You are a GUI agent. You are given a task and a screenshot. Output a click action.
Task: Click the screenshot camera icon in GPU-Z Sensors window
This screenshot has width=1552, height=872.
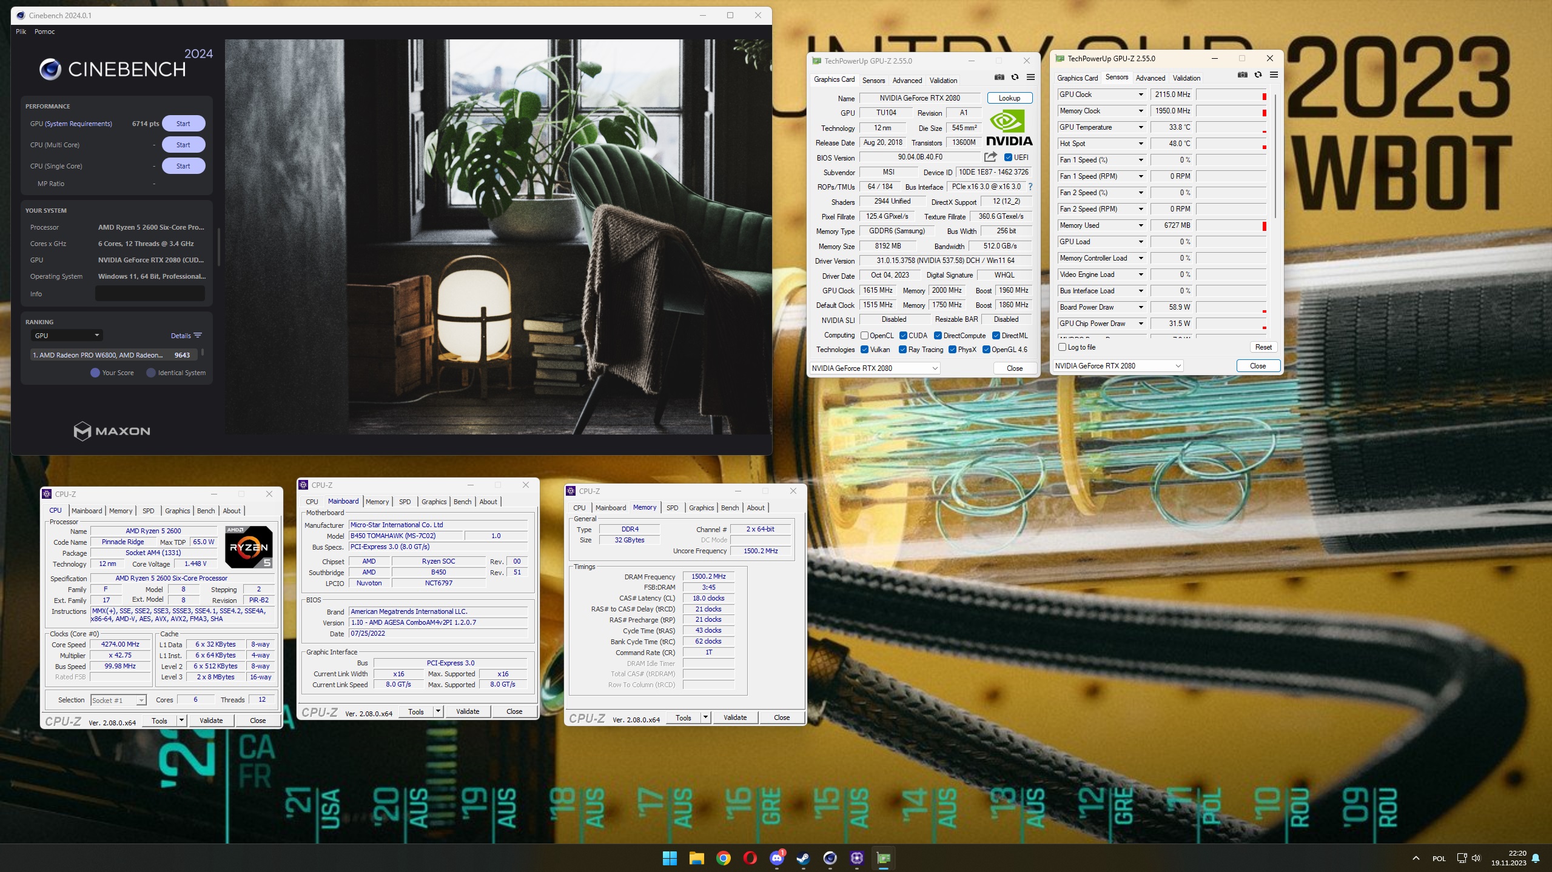coord(1243,75)
